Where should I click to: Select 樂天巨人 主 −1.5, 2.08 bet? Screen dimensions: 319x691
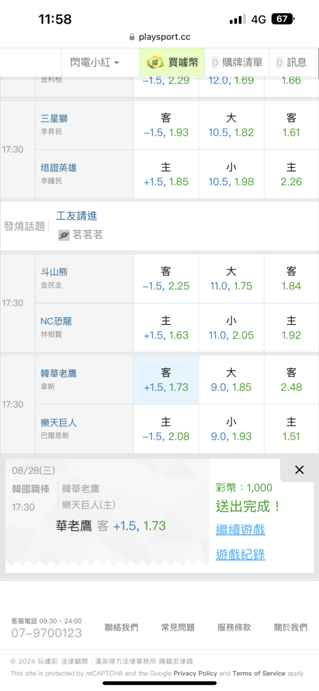pyautogui.click(x=166, y=429)
